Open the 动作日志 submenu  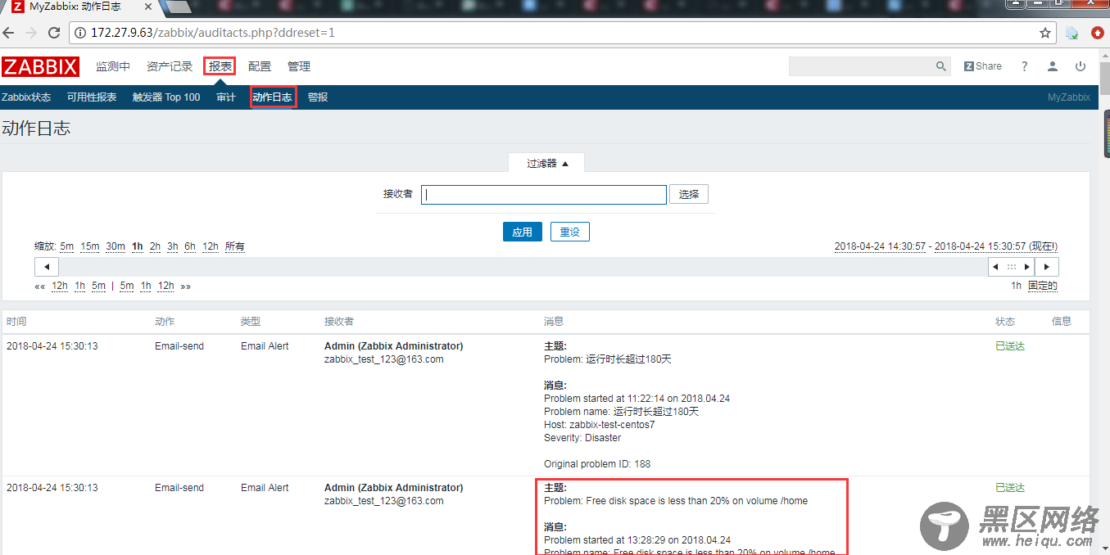272,97
